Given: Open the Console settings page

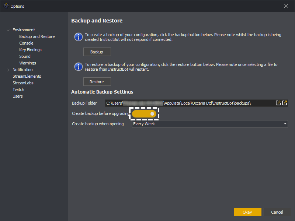Looking at the screenshot, I should click(x=26, y=43).
